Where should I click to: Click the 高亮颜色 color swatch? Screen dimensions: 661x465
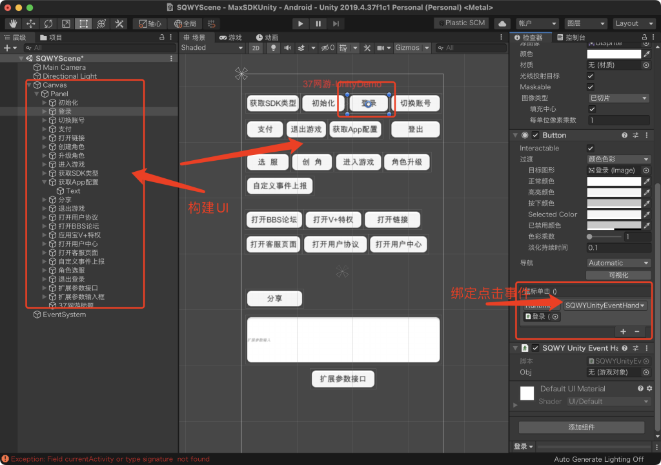point(614,192)
